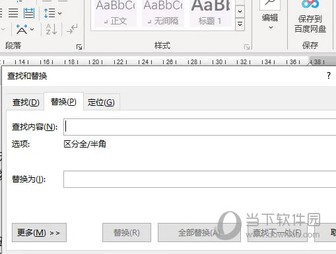Screen dimensions: 336x254
Task: Click the help question mark in dialog
Action: (329, 75)
